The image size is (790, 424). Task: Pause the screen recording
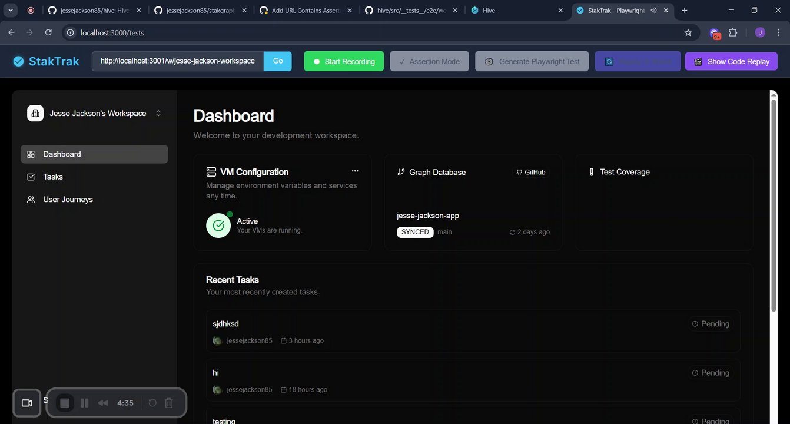[84, 403]
